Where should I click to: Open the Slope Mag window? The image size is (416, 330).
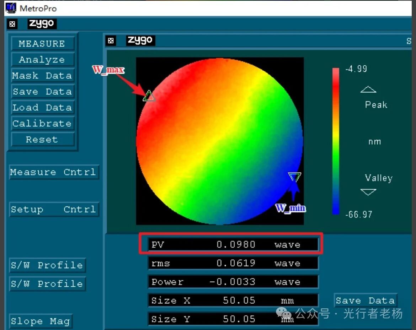40,321
